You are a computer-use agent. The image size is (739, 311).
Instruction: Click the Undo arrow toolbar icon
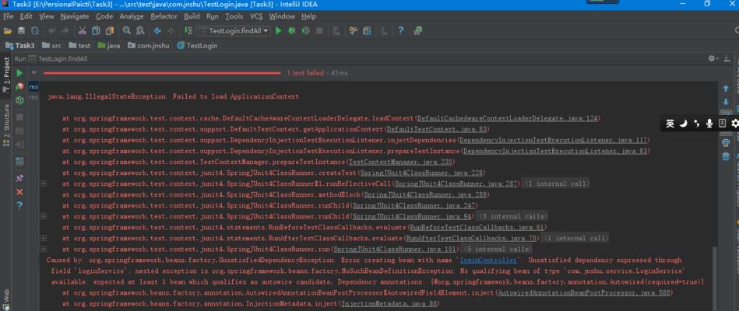click(51, 31)
